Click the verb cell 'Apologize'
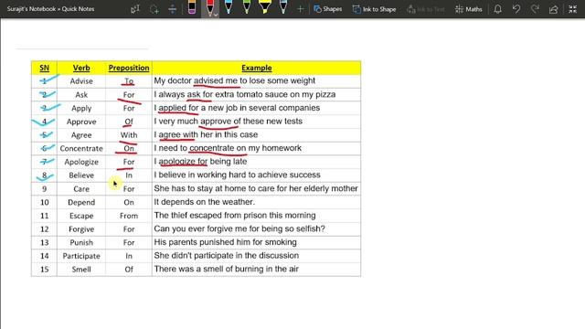Image resolution: width=585 pixels, height=329 pixels. coord(81,162)
